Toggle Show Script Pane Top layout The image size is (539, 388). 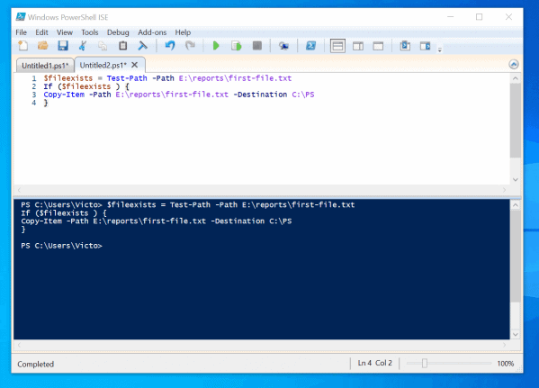tap(337, 46)
